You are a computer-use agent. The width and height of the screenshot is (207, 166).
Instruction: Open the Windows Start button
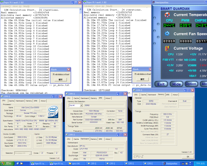[7, 164]
